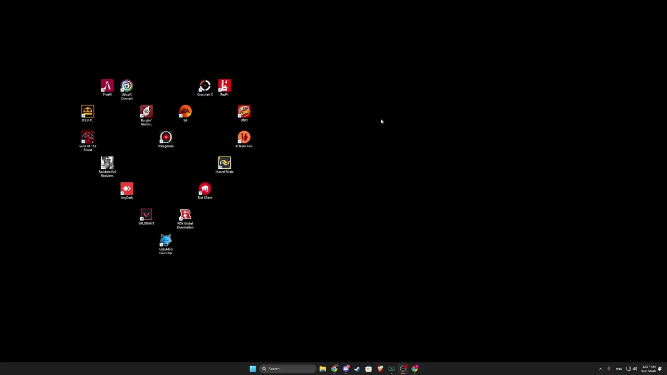The image size is (667, 375).
Task: Open the network status tray icon
Action: point(628,369)
